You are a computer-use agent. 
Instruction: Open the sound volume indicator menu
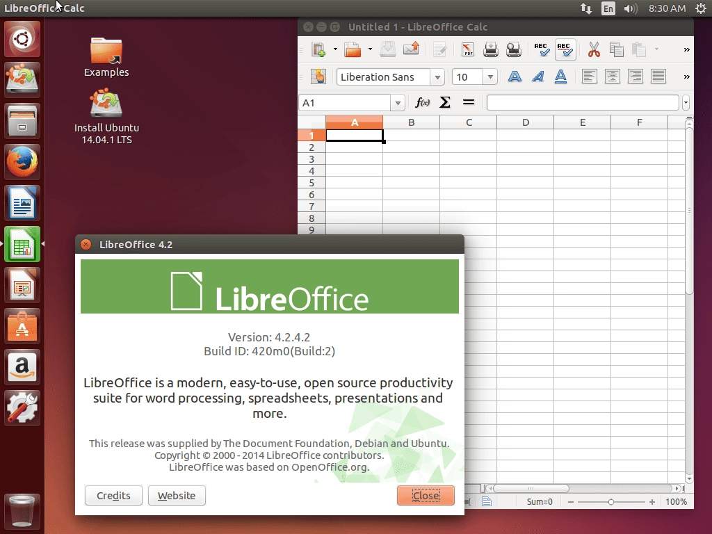(630, 8)
